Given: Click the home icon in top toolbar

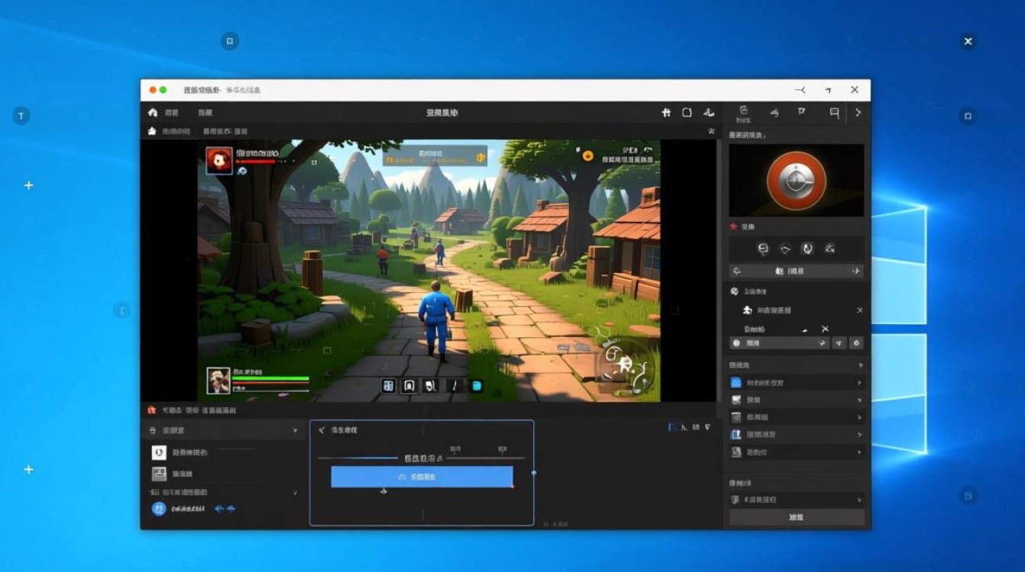Looking at the screenshot, I should tap(153, 113).
